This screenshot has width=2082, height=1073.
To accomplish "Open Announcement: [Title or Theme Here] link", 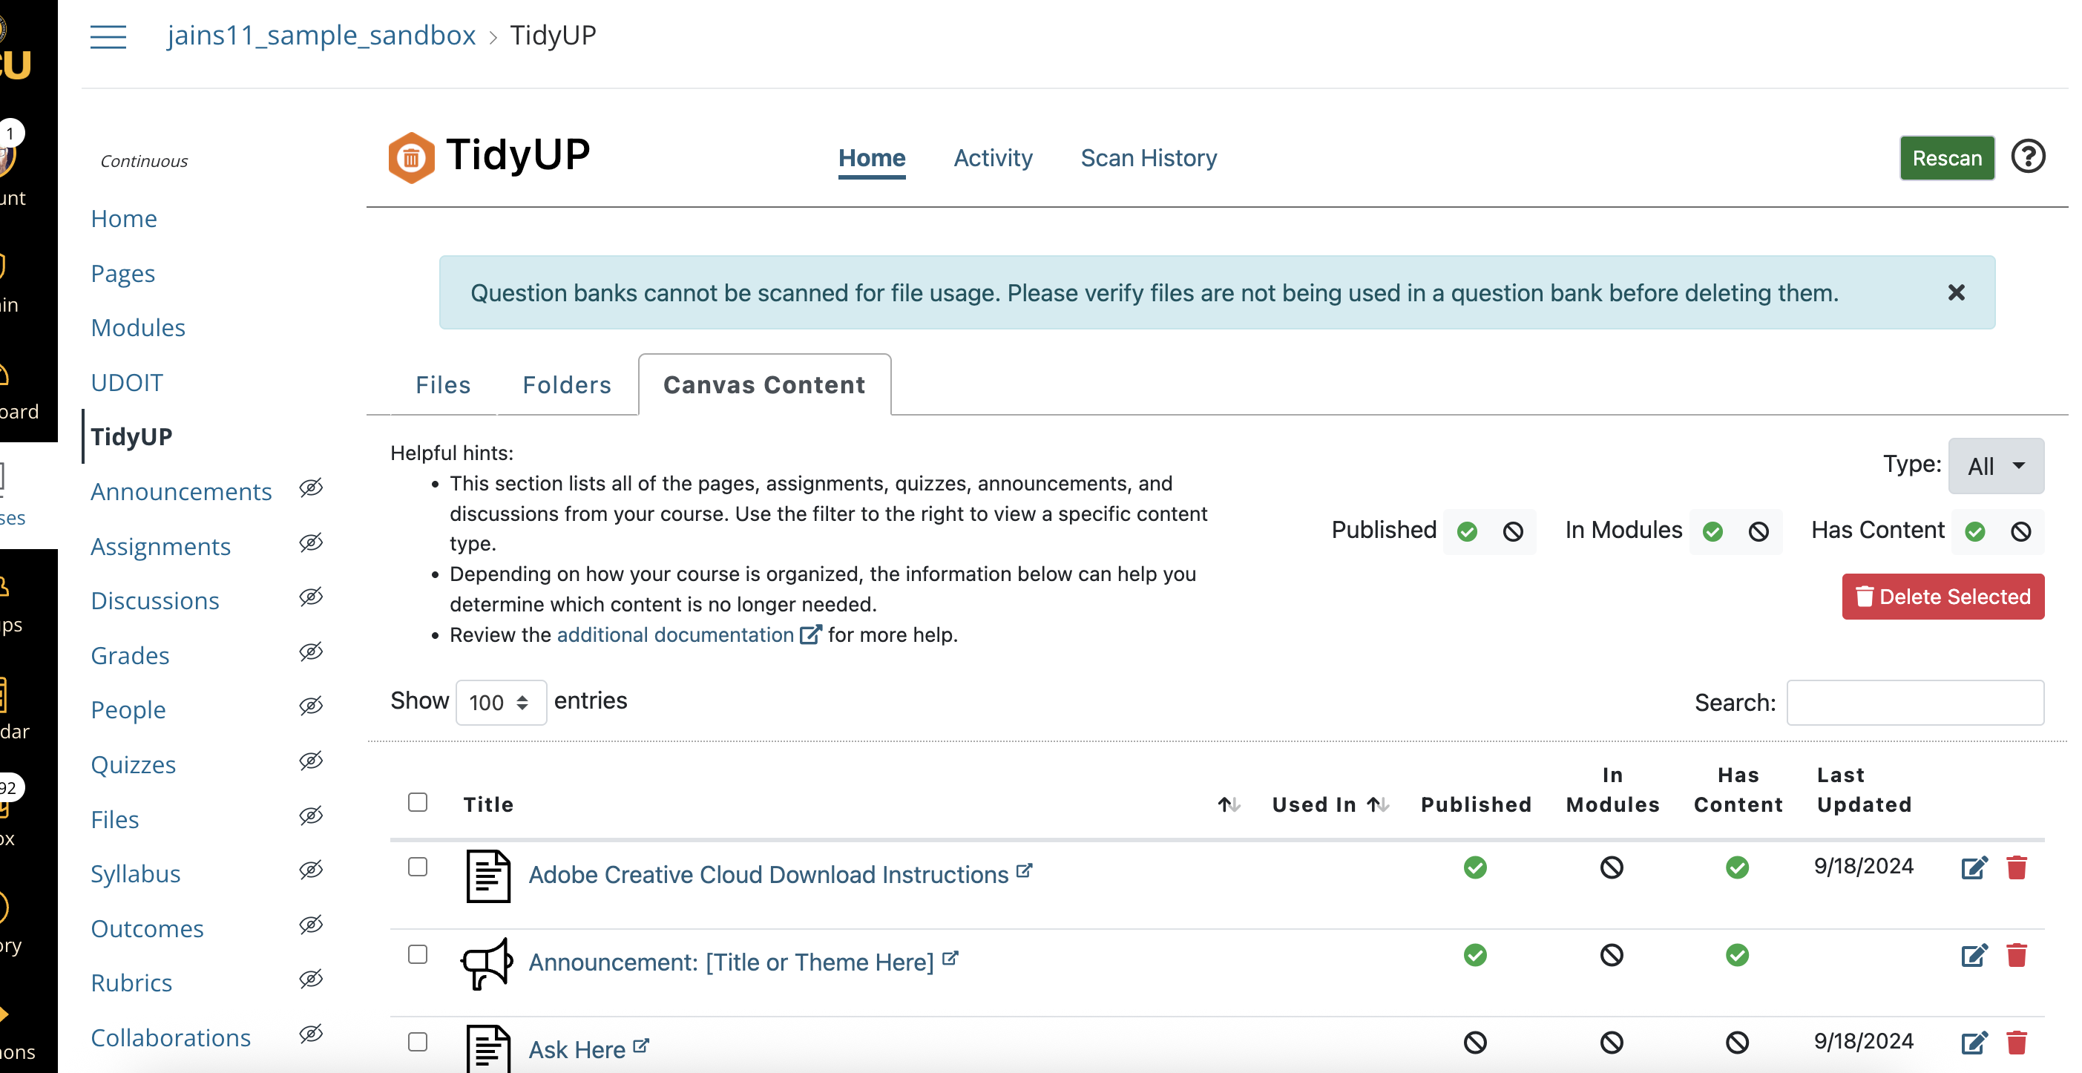I will pos(732,962).
